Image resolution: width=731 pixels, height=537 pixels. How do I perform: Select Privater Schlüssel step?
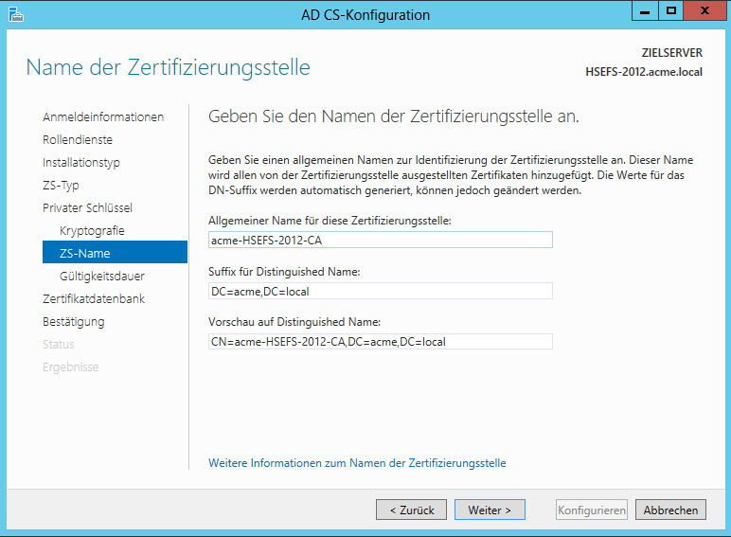point(87,208)
